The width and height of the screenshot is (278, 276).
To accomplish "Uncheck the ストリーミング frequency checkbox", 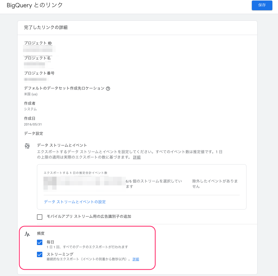I will point(40,254).
